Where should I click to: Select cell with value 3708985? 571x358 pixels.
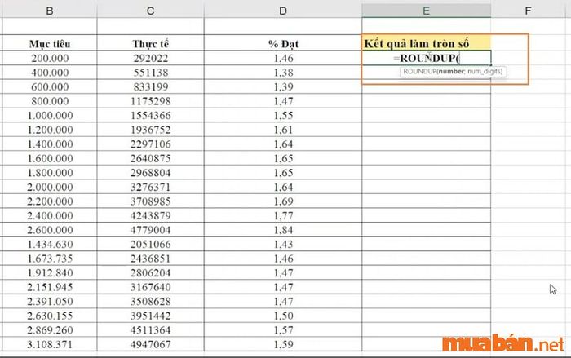[150, 201]
